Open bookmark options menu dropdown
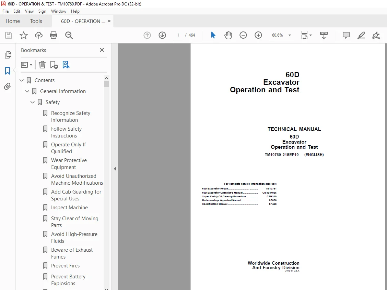Screen dimensions: 387x290 click(27, 65)
